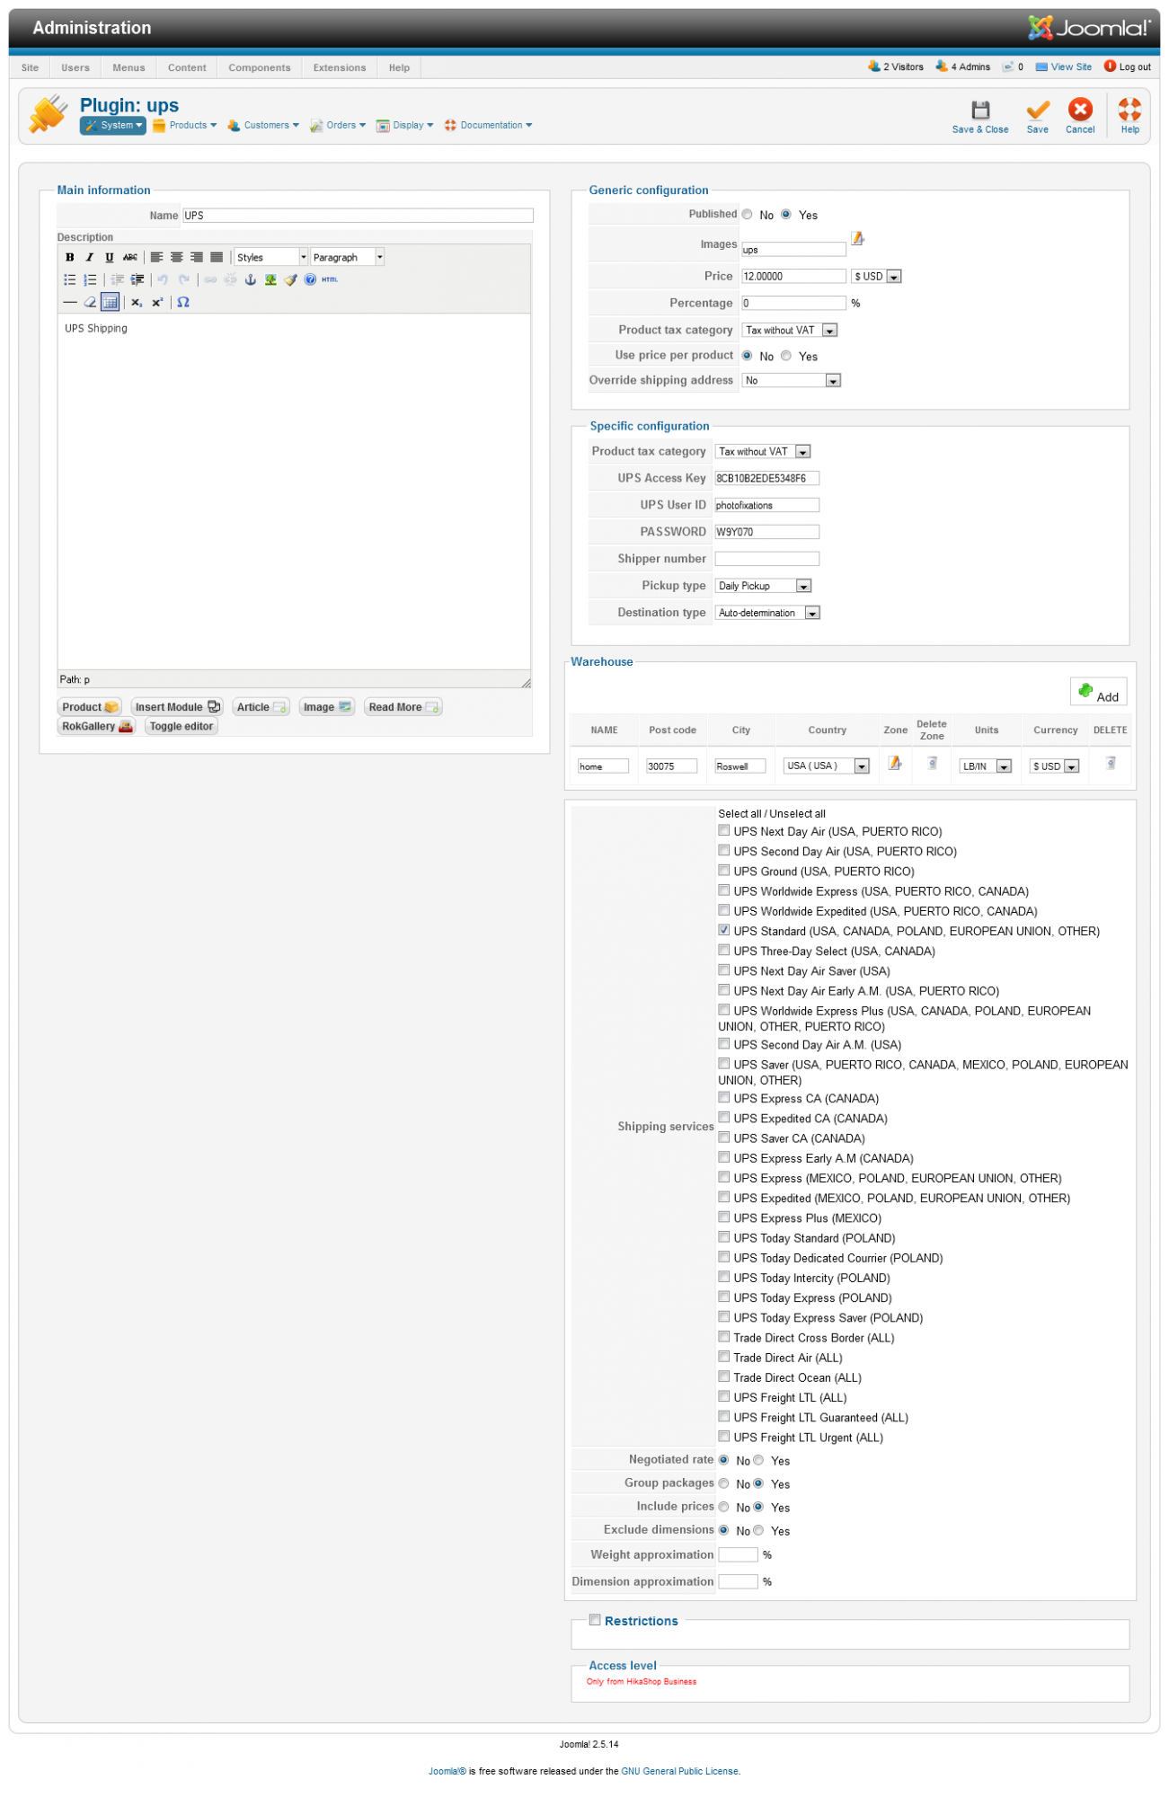Add a new warehouse row
This screenshot has width=1169, height=1797.
tap(1099, 692)
